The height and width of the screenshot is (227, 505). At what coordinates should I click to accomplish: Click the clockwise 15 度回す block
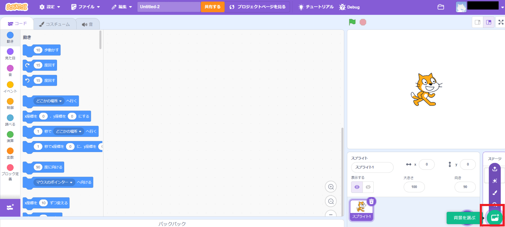(x=40, y=65)
